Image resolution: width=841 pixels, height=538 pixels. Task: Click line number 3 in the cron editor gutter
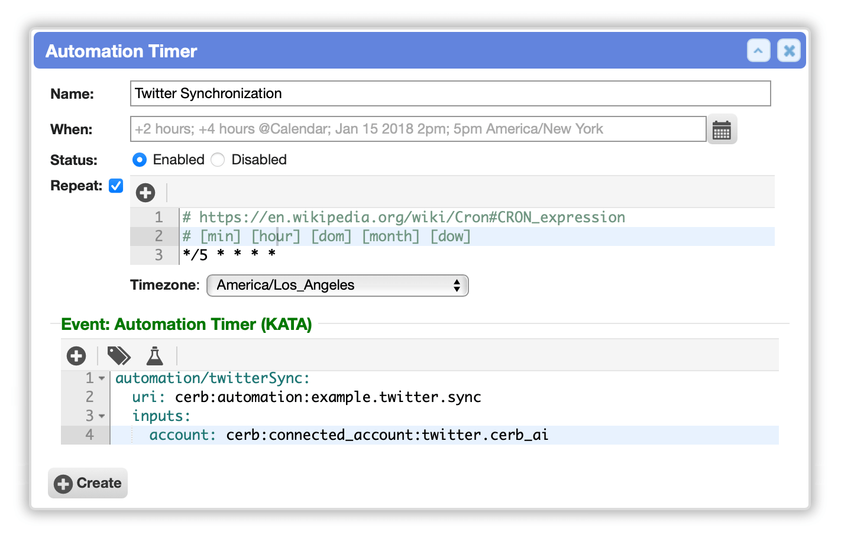(x=159, y=255)
